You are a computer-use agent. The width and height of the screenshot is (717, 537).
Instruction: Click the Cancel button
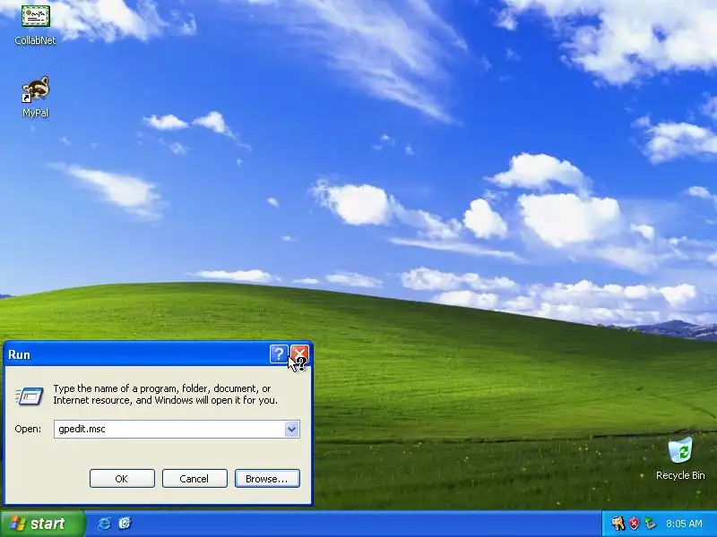pyautogui.click(x=194, y=479)
